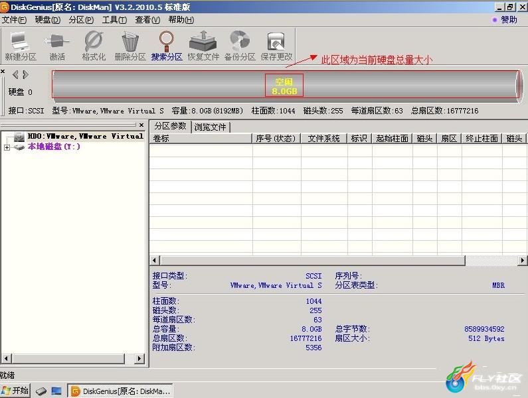Click the 容量:8.0GB(8192MB) text in disk info
This screenshot has height=398, width=528.
click(207, 111)
